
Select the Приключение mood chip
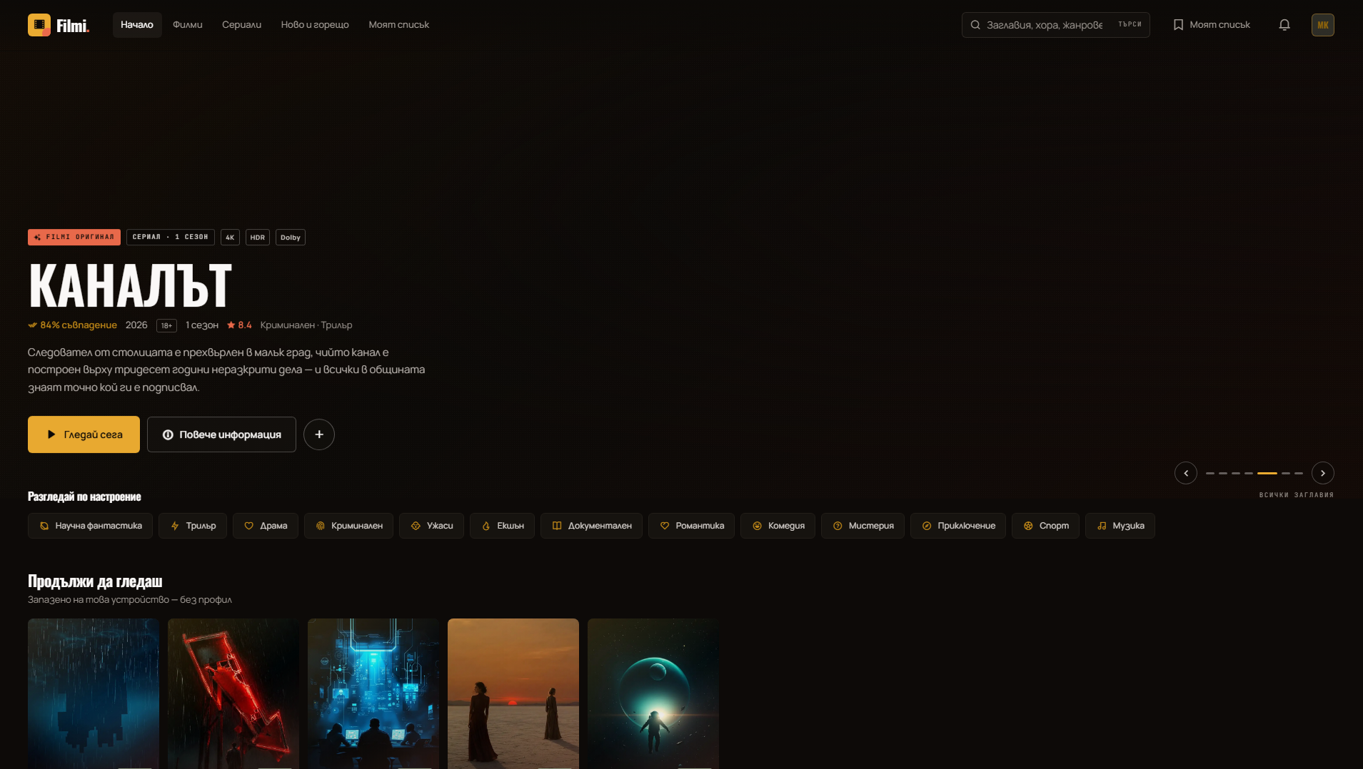point(958,526)
